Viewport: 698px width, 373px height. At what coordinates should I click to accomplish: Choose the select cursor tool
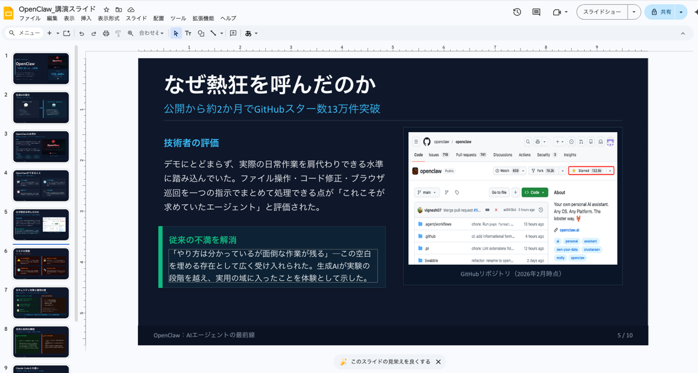tap(176, 33)
